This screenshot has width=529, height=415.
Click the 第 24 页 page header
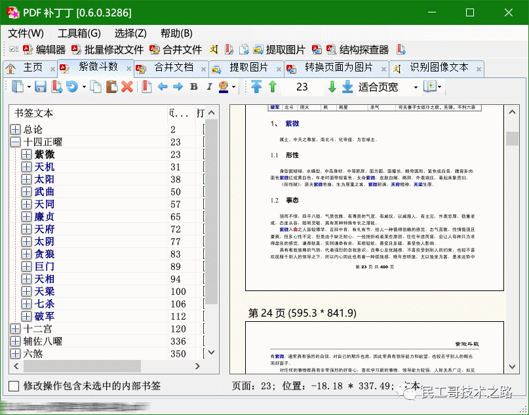(302, 313)
